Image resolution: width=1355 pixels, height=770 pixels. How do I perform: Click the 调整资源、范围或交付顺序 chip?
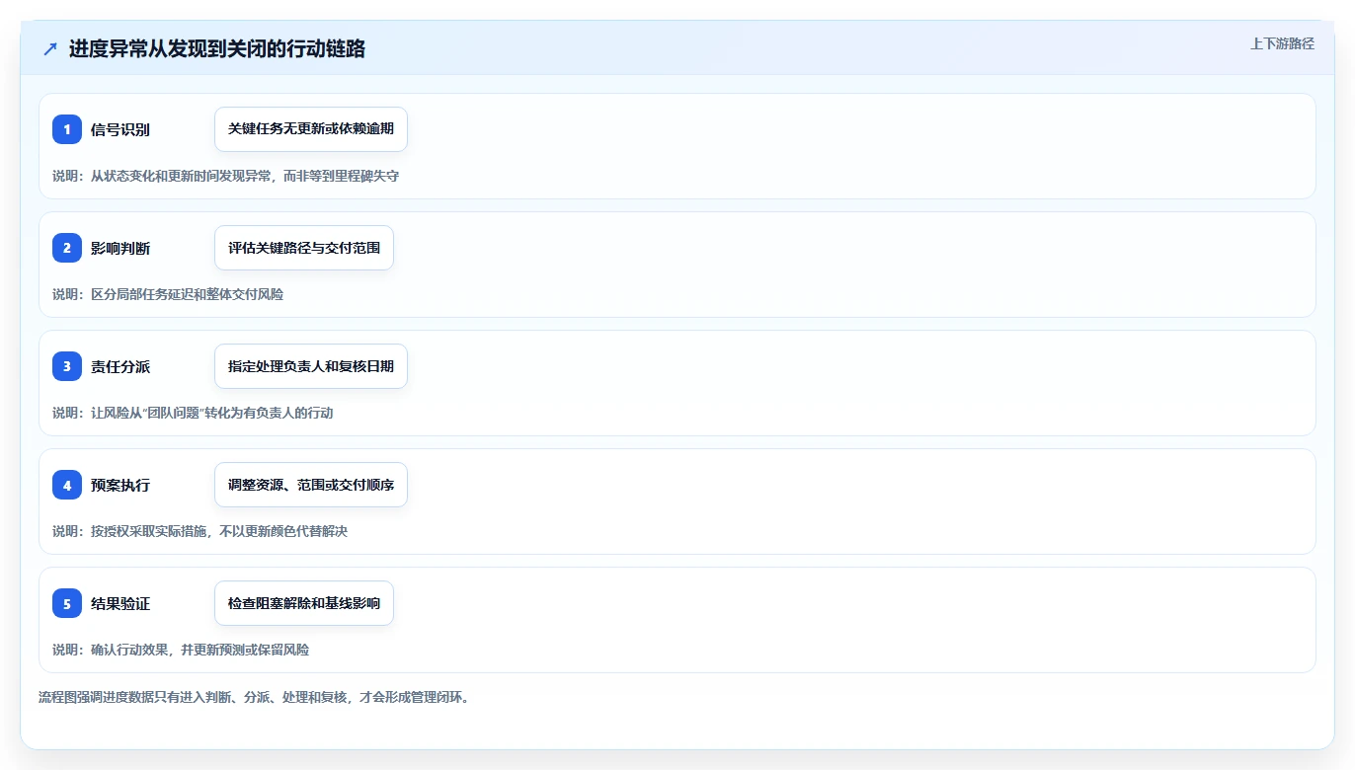[x=311, y=485]
